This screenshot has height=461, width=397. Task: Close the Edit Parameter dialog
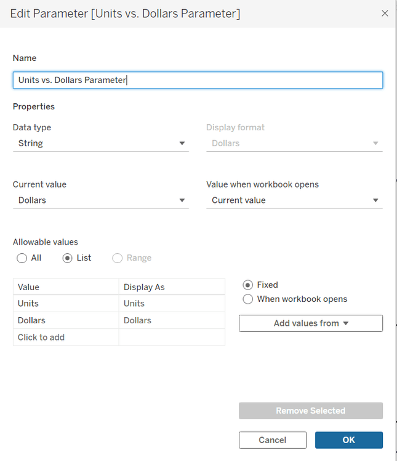pos(385,14)
